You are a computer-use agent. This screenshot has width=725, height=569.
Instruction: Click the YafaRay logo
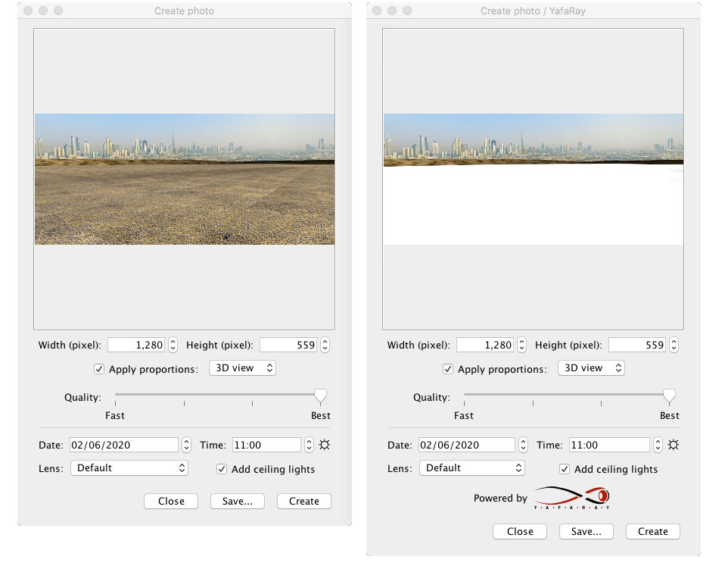click(x=571, y=498)
